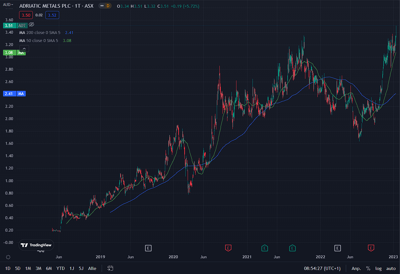400x274 pixels.
Task: Open the timezone menu at 08:54:27 (UTC+1)
Action: click(321, 268)
